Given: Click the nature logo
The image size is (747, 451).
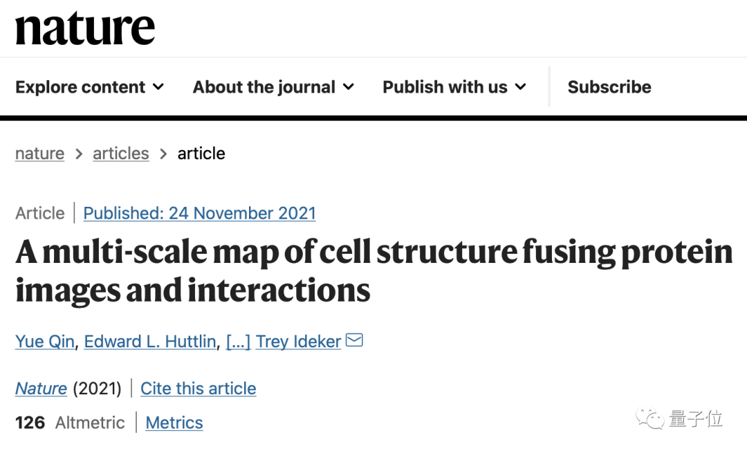Looking at the screenshot, I should pos(85,28).
